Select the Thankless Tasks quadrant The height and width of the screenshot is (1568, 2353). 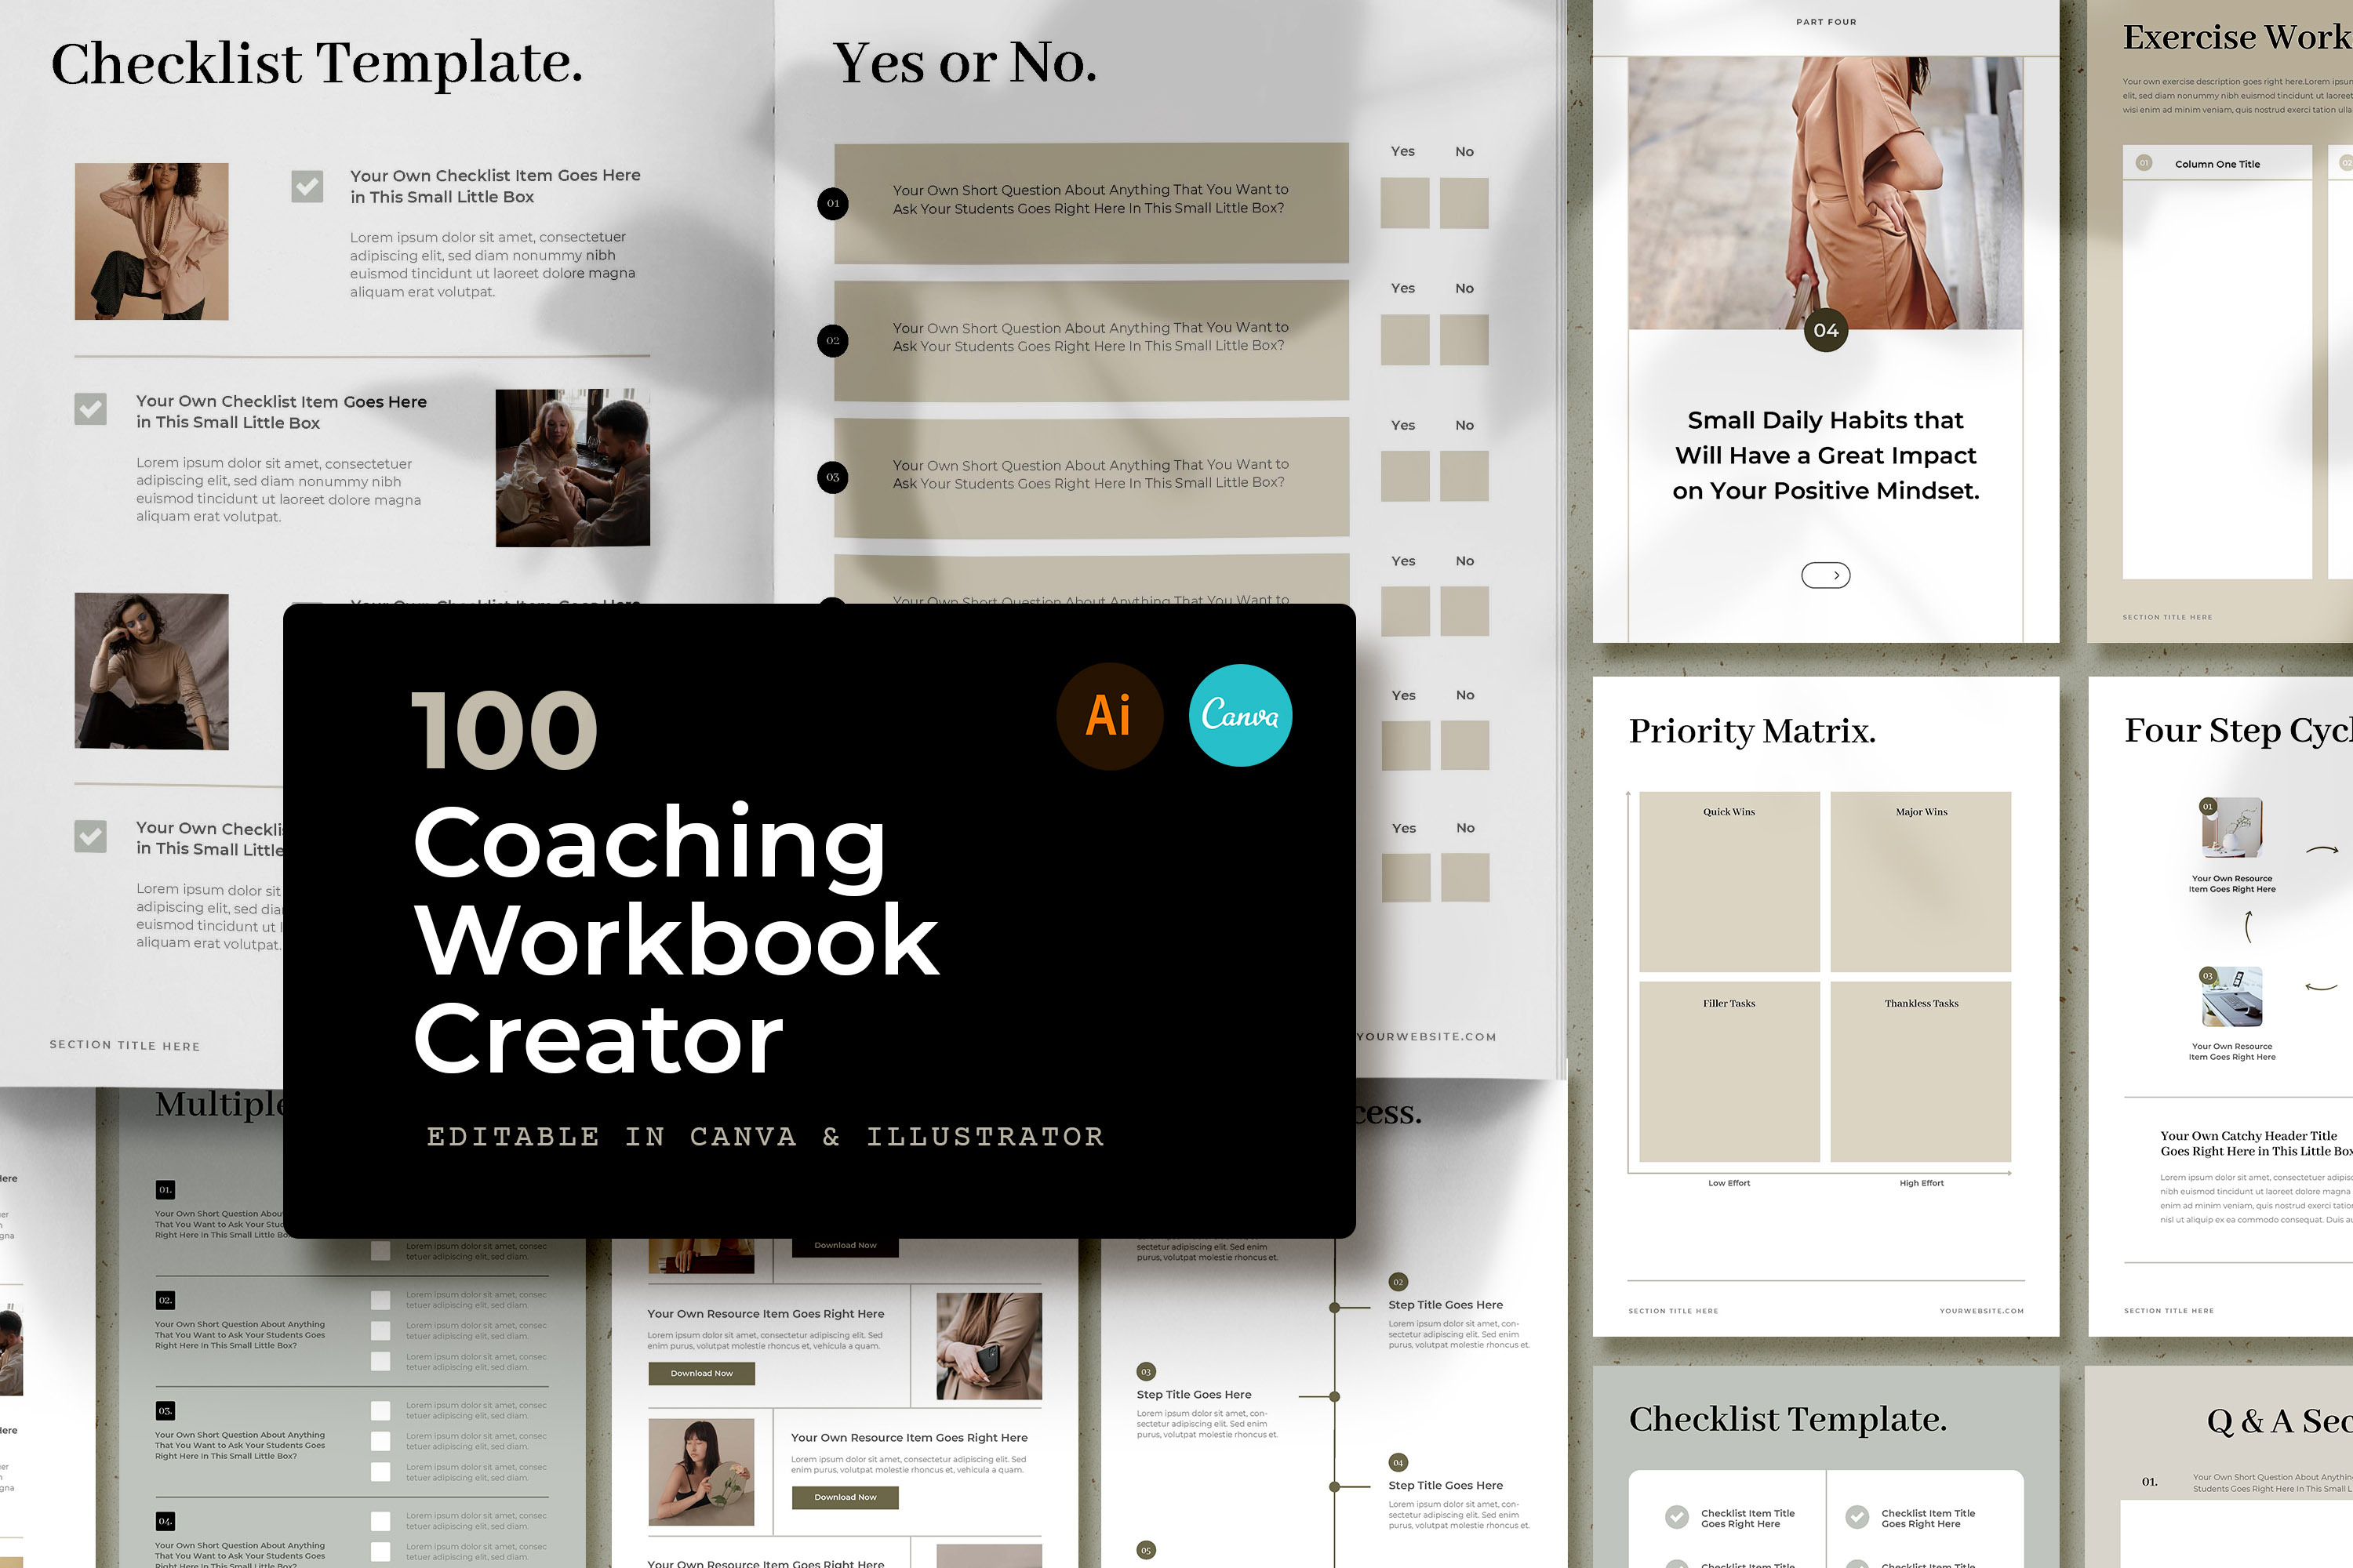point(1921,1072)
